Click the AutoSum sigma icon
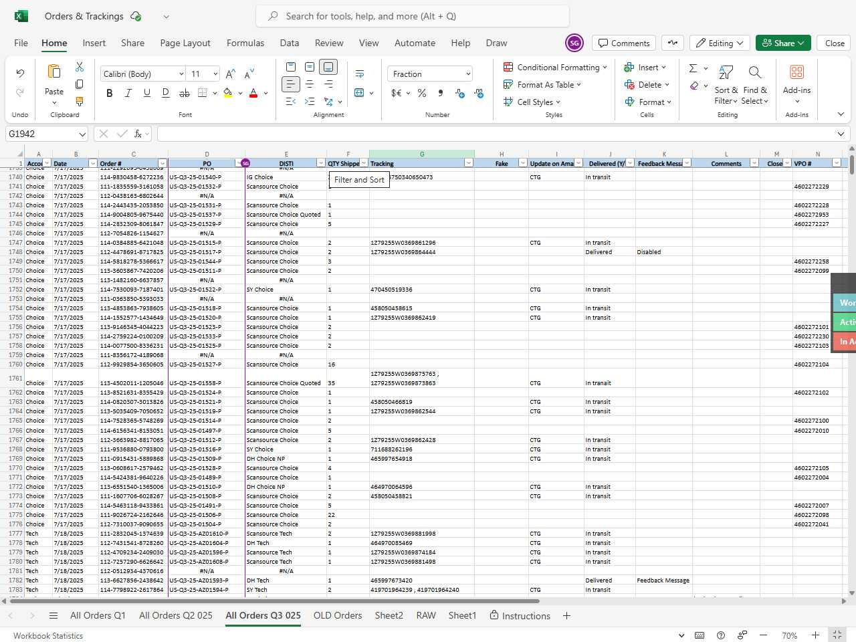856x642 pixels. click(x=693, y=68)
